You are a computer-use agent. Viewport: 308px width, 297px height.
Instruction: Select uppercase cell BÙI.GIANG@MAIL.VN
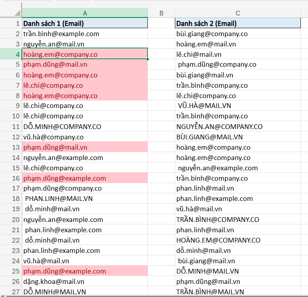[x=238, y=137]
